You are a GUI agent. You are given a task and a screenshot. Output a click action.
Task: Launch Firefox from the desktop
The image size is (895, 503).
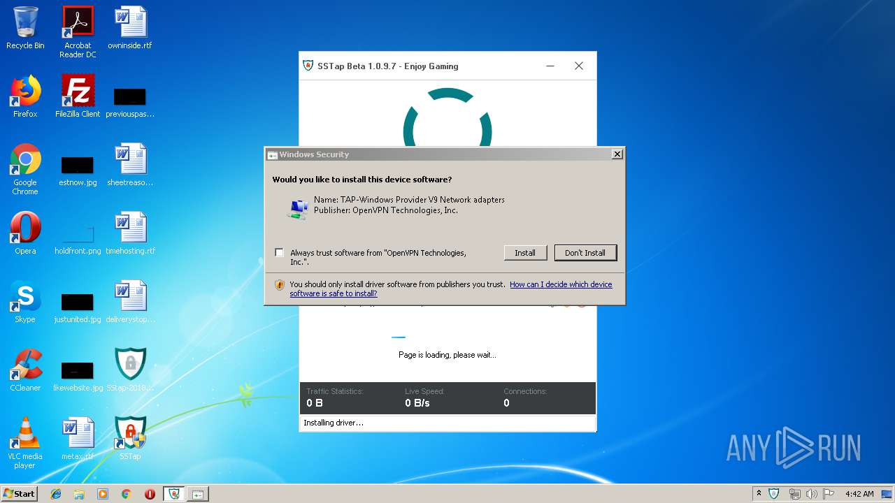point(25,96)
